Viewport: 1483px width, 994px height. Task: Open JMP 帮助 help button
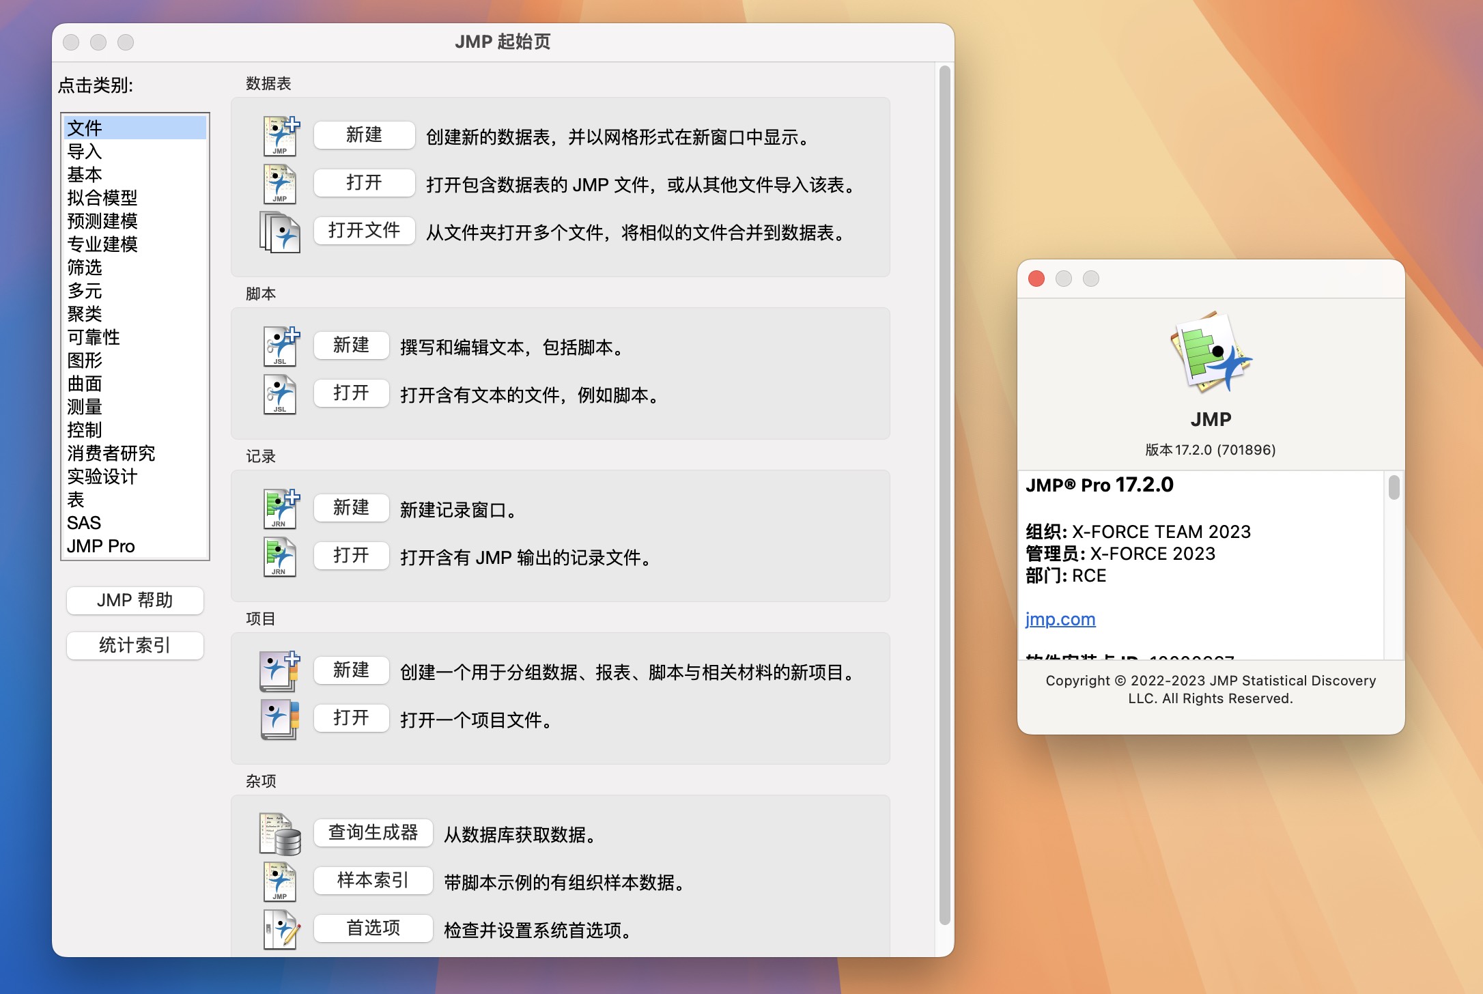tap(135, 601)
